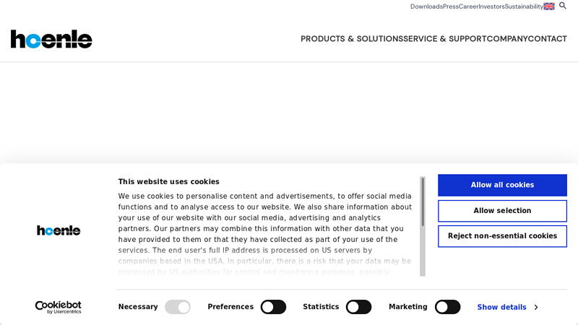Expand Show details in cookie banner
Image resolution: width=578 pixels, height=325 pixels.
(507, 307)
